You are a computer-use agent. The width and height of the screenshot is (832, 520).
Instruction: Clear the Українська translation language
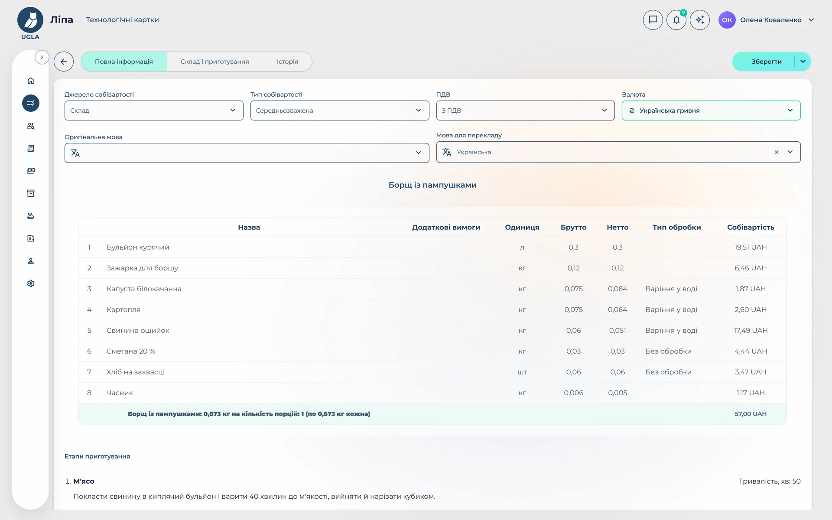click(777, 152)
